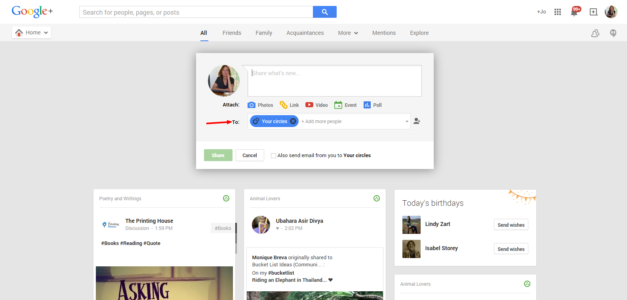Open the notifications bell
The image size is (627, 300).
pos(574,12)
